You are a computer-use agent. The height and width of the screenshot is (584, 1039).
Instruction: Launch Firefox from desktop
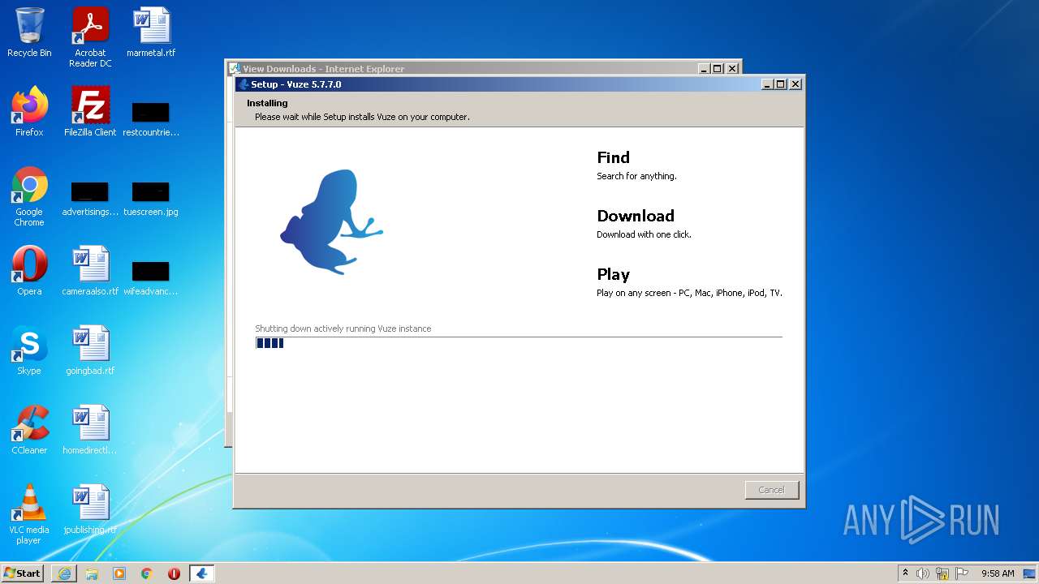pyautogui.click(x=29, y=112)
